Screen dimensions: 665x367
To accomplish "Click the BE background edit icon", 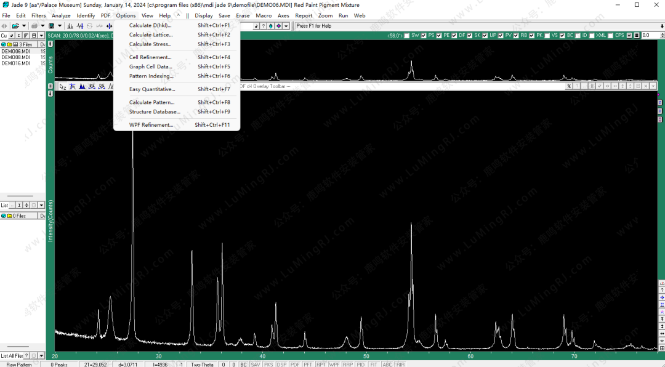I will (91, 86).
